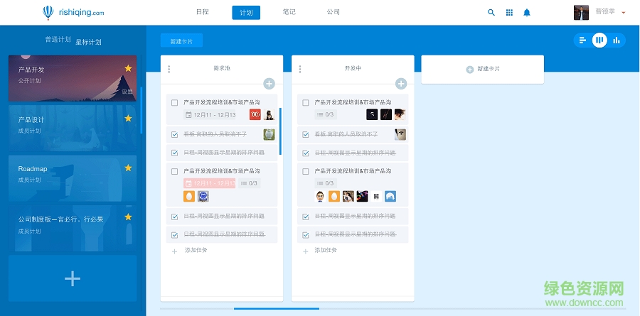Check first task checkbox in 开发中 column
640x316 pixels.
pos(306,103)
